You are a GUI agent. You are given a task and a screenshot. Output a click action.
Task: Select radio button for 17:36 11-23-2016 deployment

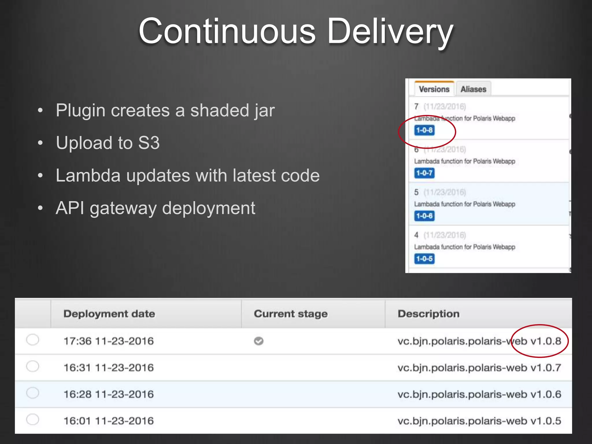[x=32, y=340]
